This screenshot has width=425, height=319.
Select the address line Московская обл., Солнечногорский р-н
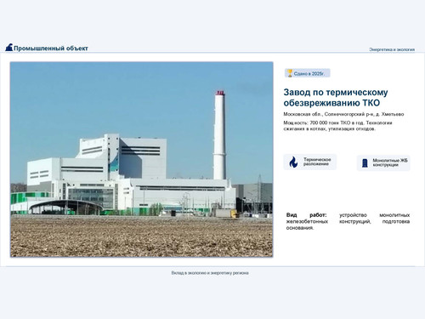pos(343,114)
